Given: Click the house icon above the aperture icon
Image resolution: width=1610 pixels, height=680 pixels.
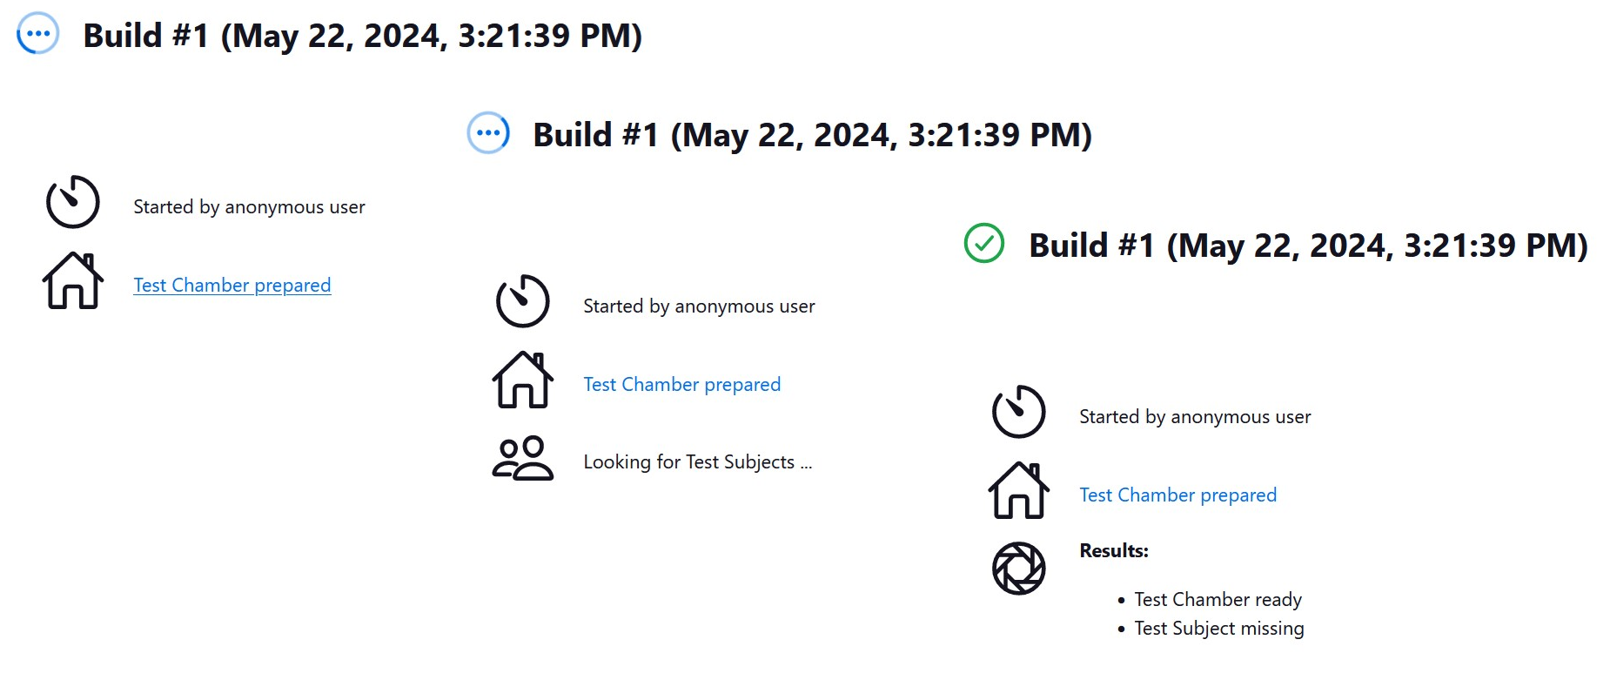Looking at the screenshot, I should tap(1018, 491).
